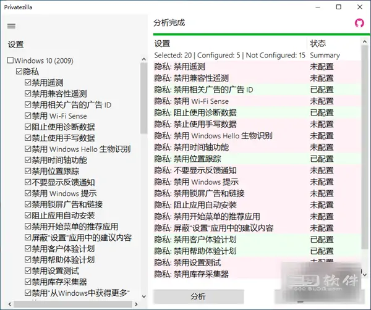
Task: Uncheck the 禁用位置跟踪 checkbox
Action: (28, 171)
